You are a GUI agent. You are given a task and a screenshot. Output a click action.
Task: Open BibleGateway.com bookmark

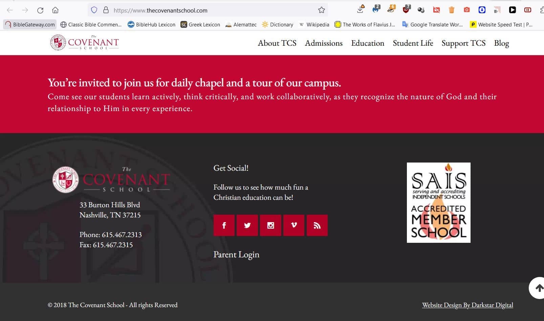[30, 24]
